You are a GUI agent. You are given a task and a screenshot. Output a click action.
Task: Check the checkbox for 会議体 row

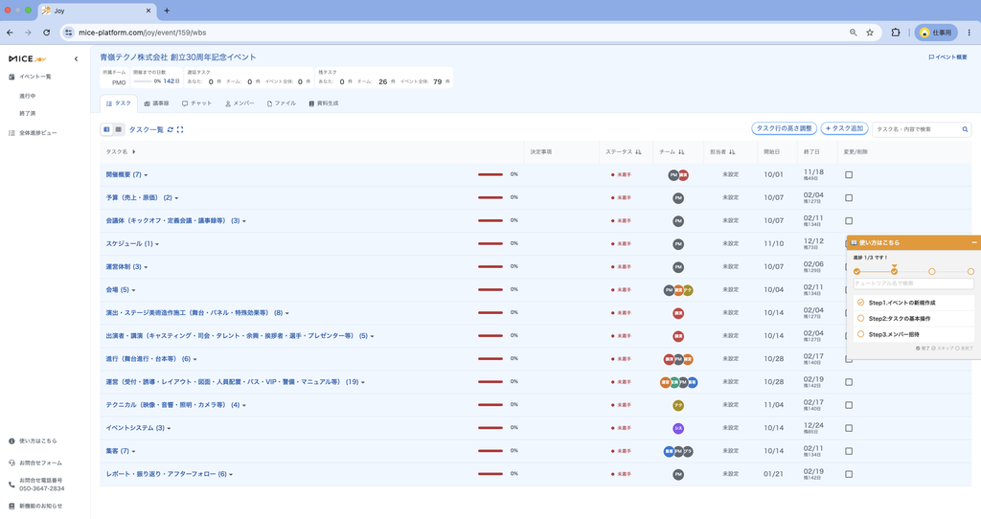[849, 221]
